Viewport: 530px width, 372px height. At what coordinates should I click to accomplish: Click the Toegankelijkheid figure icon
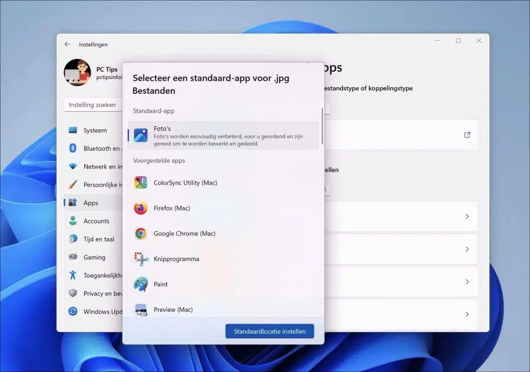point(72,275)
